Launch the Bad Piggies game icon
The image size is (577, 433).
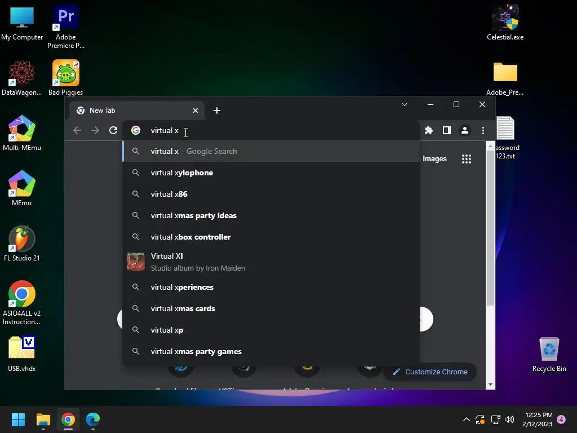tap(66, 78)
